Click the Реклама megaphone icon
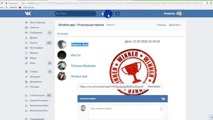The height and width of the screenshot is (120, 213). (x=26, y=87)
